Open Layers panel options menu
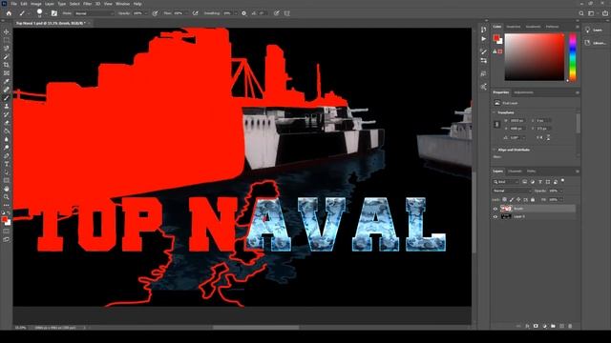Viewport: 611px width, 343px height. [x=577, y=171]
